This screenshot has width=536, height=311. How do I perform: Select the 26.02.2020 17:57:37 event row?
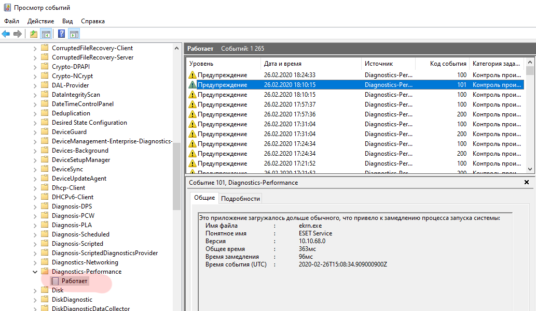tap(355, 105)
